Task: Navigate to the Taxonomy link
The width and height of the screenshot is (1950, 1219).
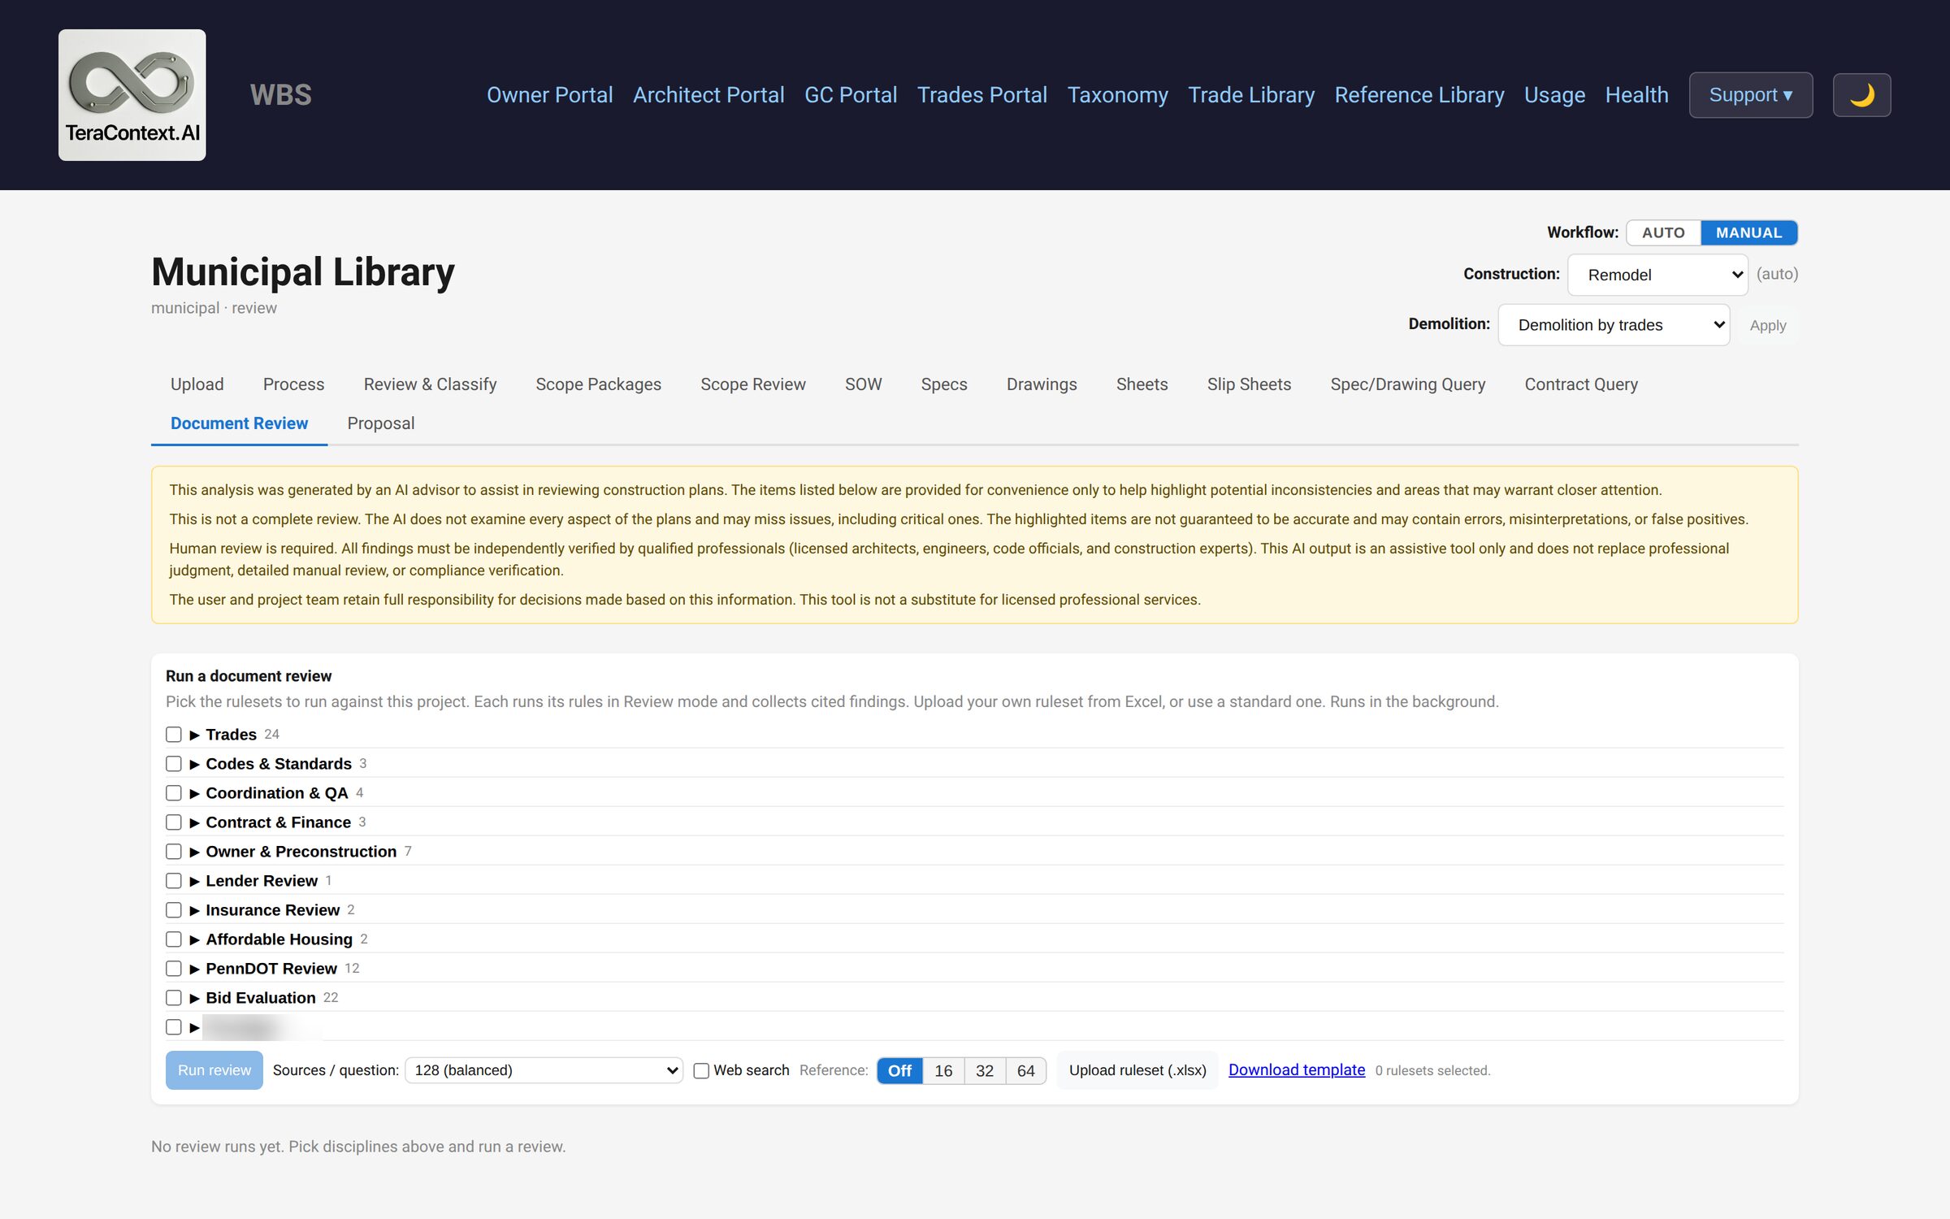Action: (x=1117, y=95)
